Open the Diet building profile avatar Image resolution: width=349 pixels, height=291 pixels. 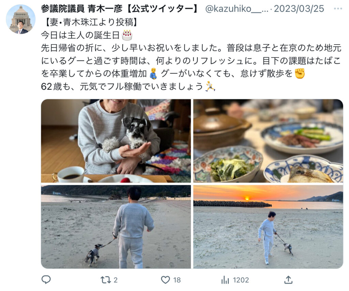[x=20, y=19]
